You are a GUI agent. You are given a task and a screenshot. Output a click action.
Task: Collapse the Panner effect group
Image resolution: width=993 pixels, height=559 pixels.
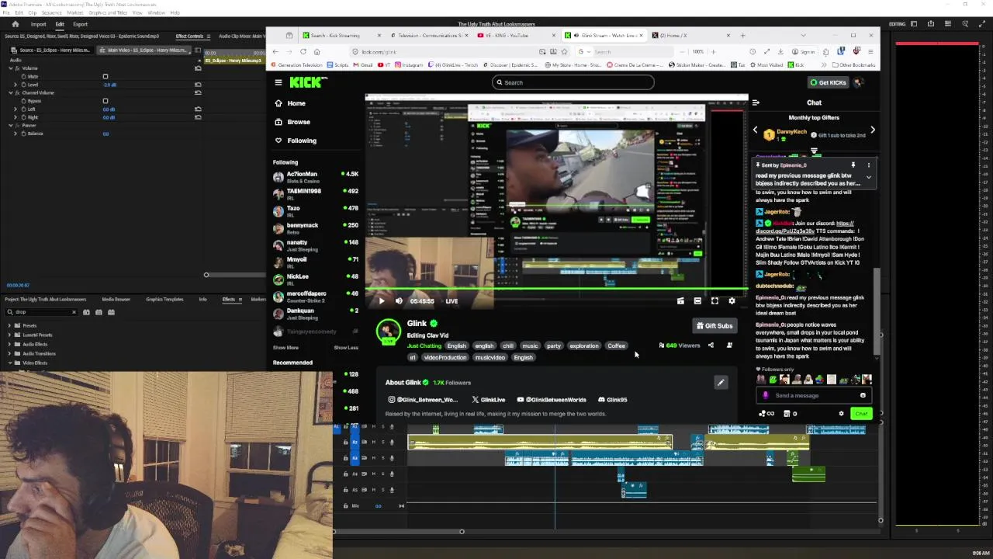[11, 125]
